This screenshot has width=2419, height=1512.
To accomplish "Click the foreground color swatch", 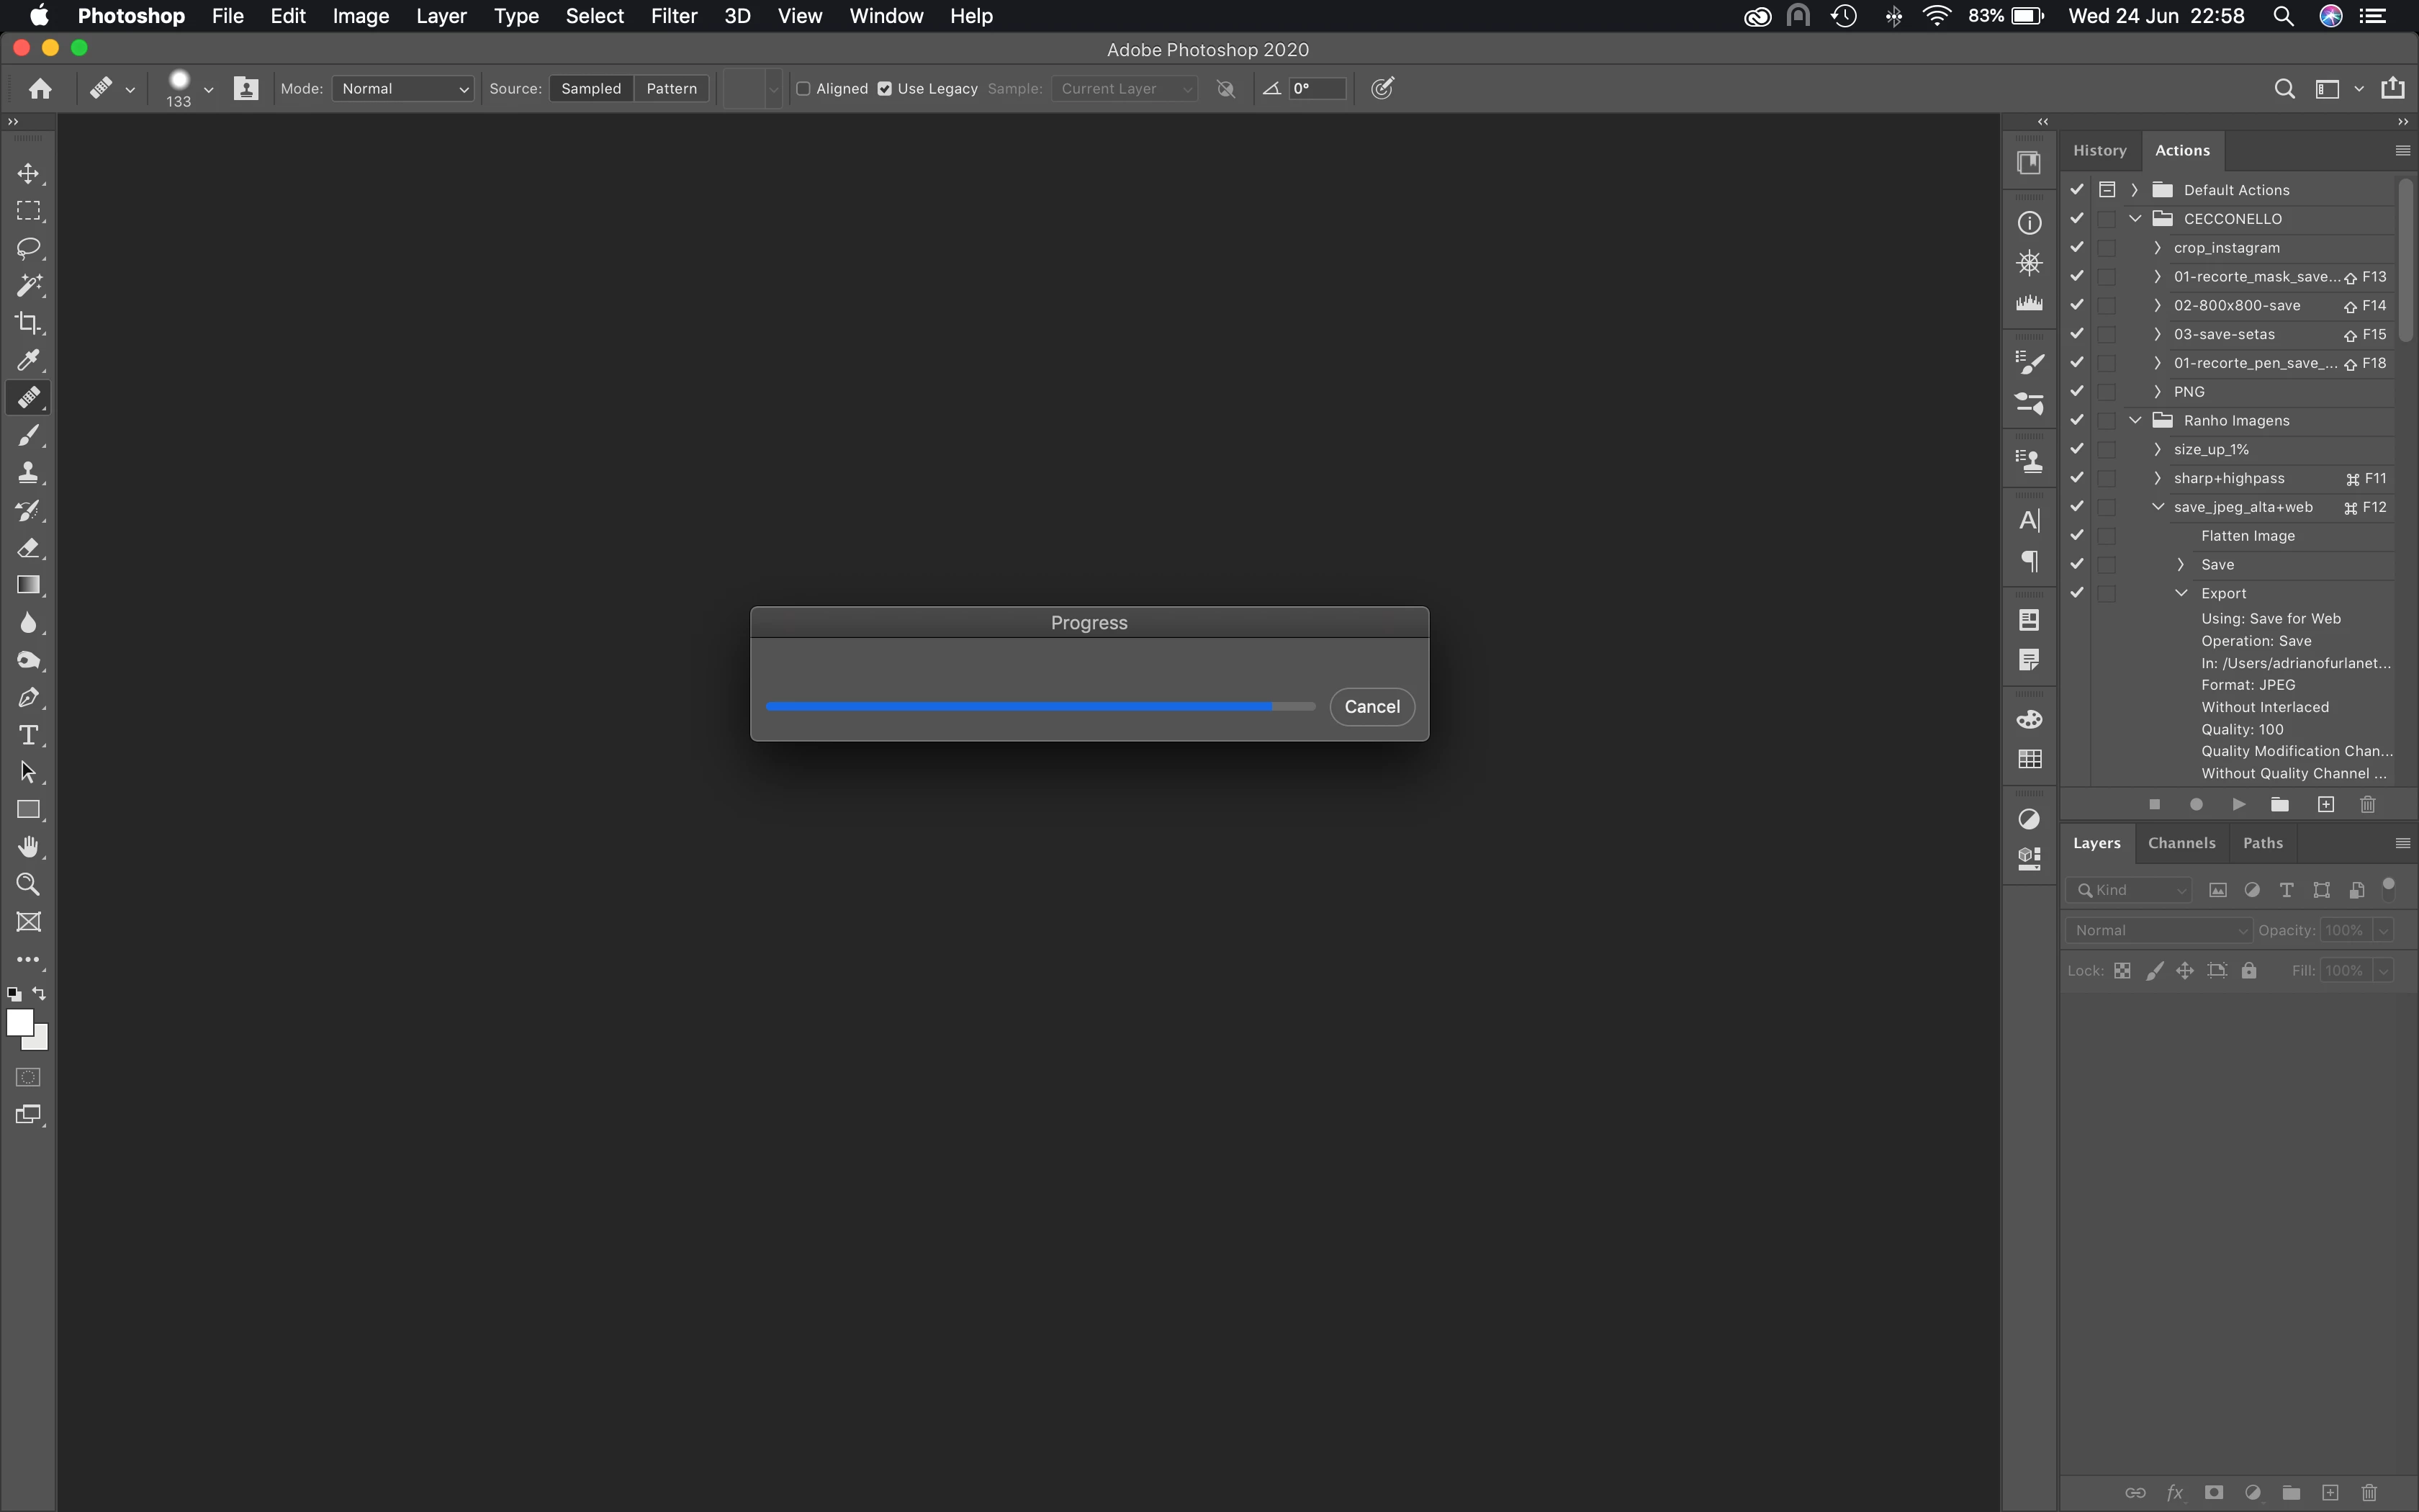I will coord(19,1022).
